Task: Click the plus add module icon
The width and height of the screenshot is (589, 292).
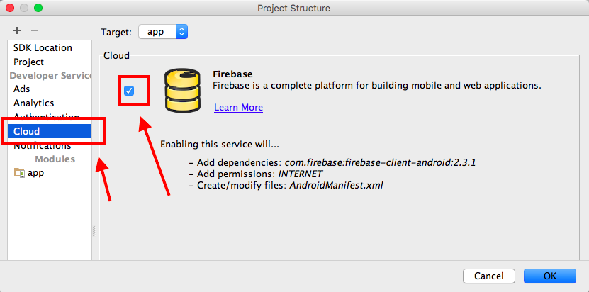Action: pyautogui.click(x=17, y=30)
